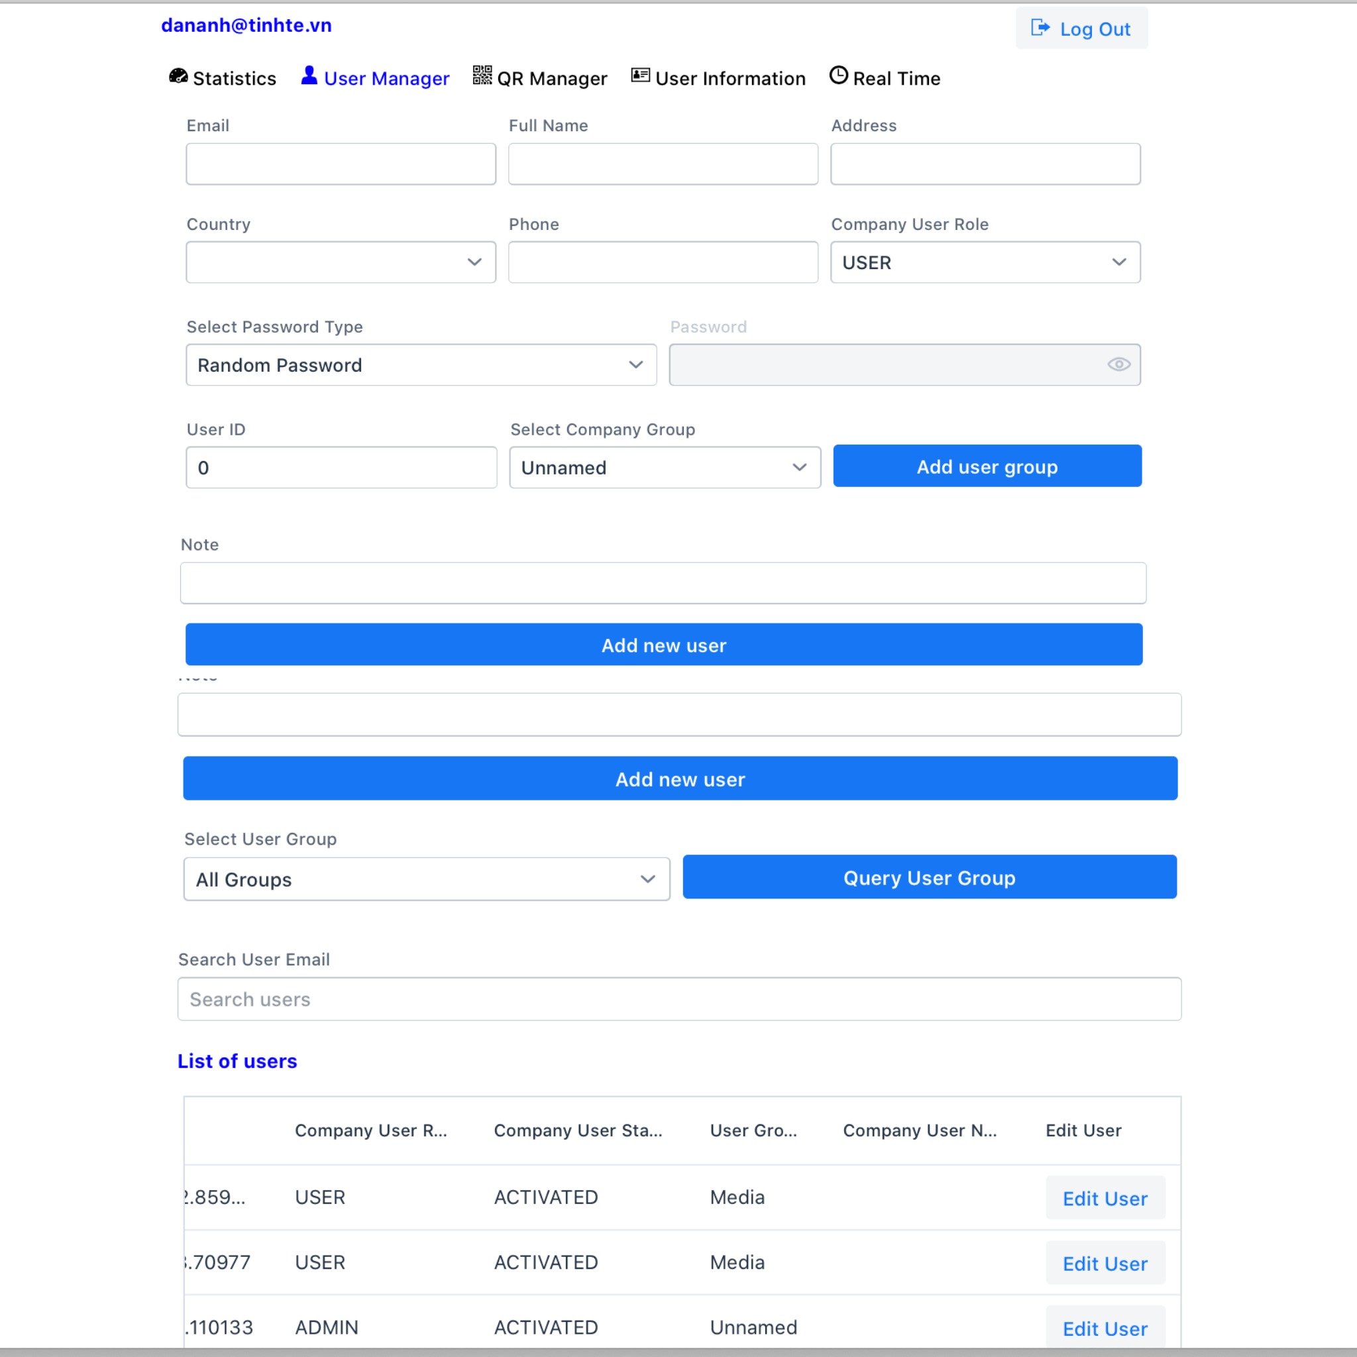1357x1357 pixels.
Task: Click the Query User Group button
Action: coord(929,877)
